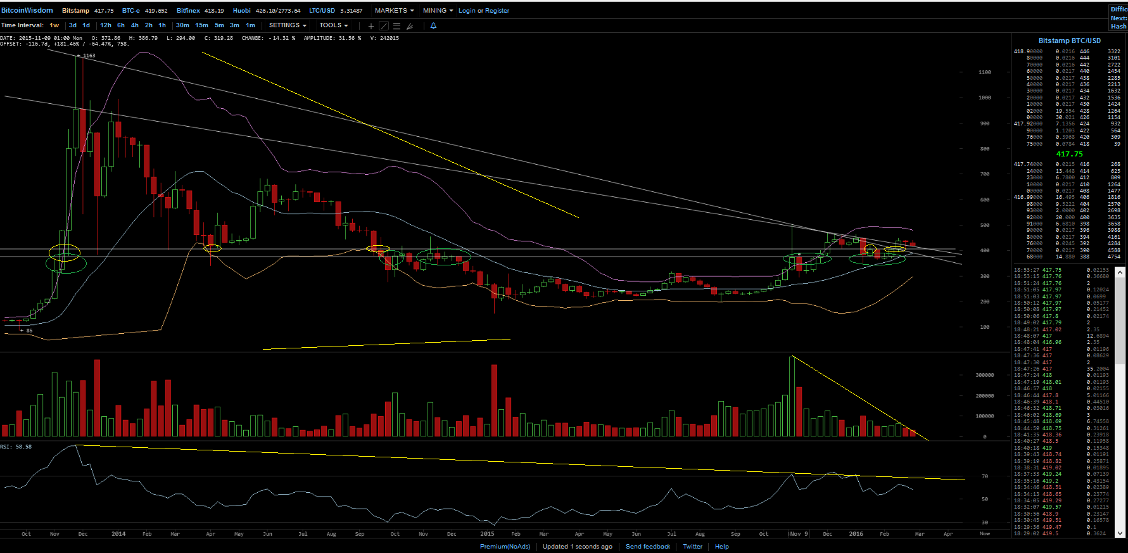Switch chart interval to 1d

click(x=86, y=25)
